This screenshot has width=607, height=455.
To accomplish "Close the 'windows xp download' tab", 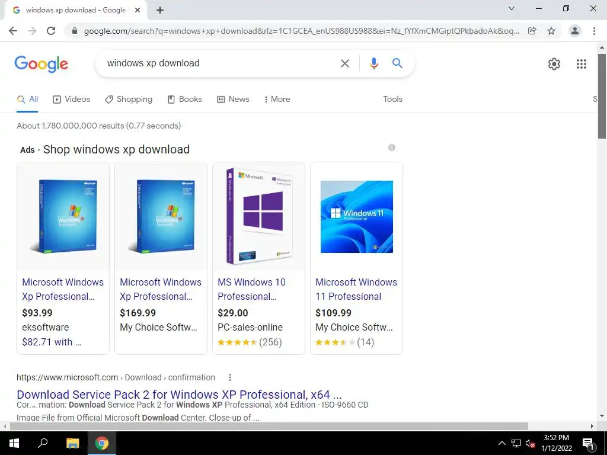I will coord(138,11).
